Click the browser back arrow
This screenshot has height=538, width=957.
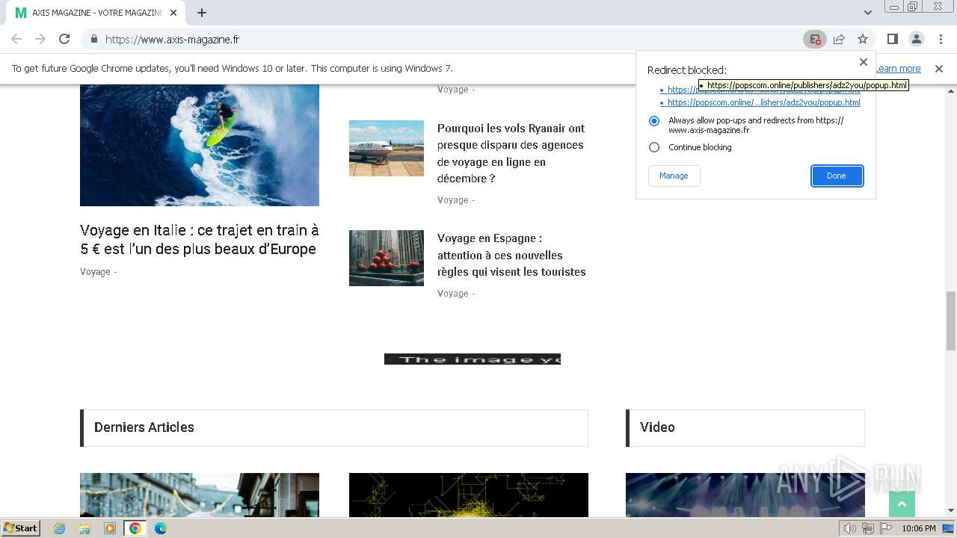(x=16, y=39)
